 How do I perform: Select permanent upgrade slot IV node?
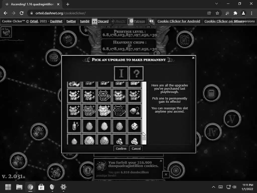[213, 132]
